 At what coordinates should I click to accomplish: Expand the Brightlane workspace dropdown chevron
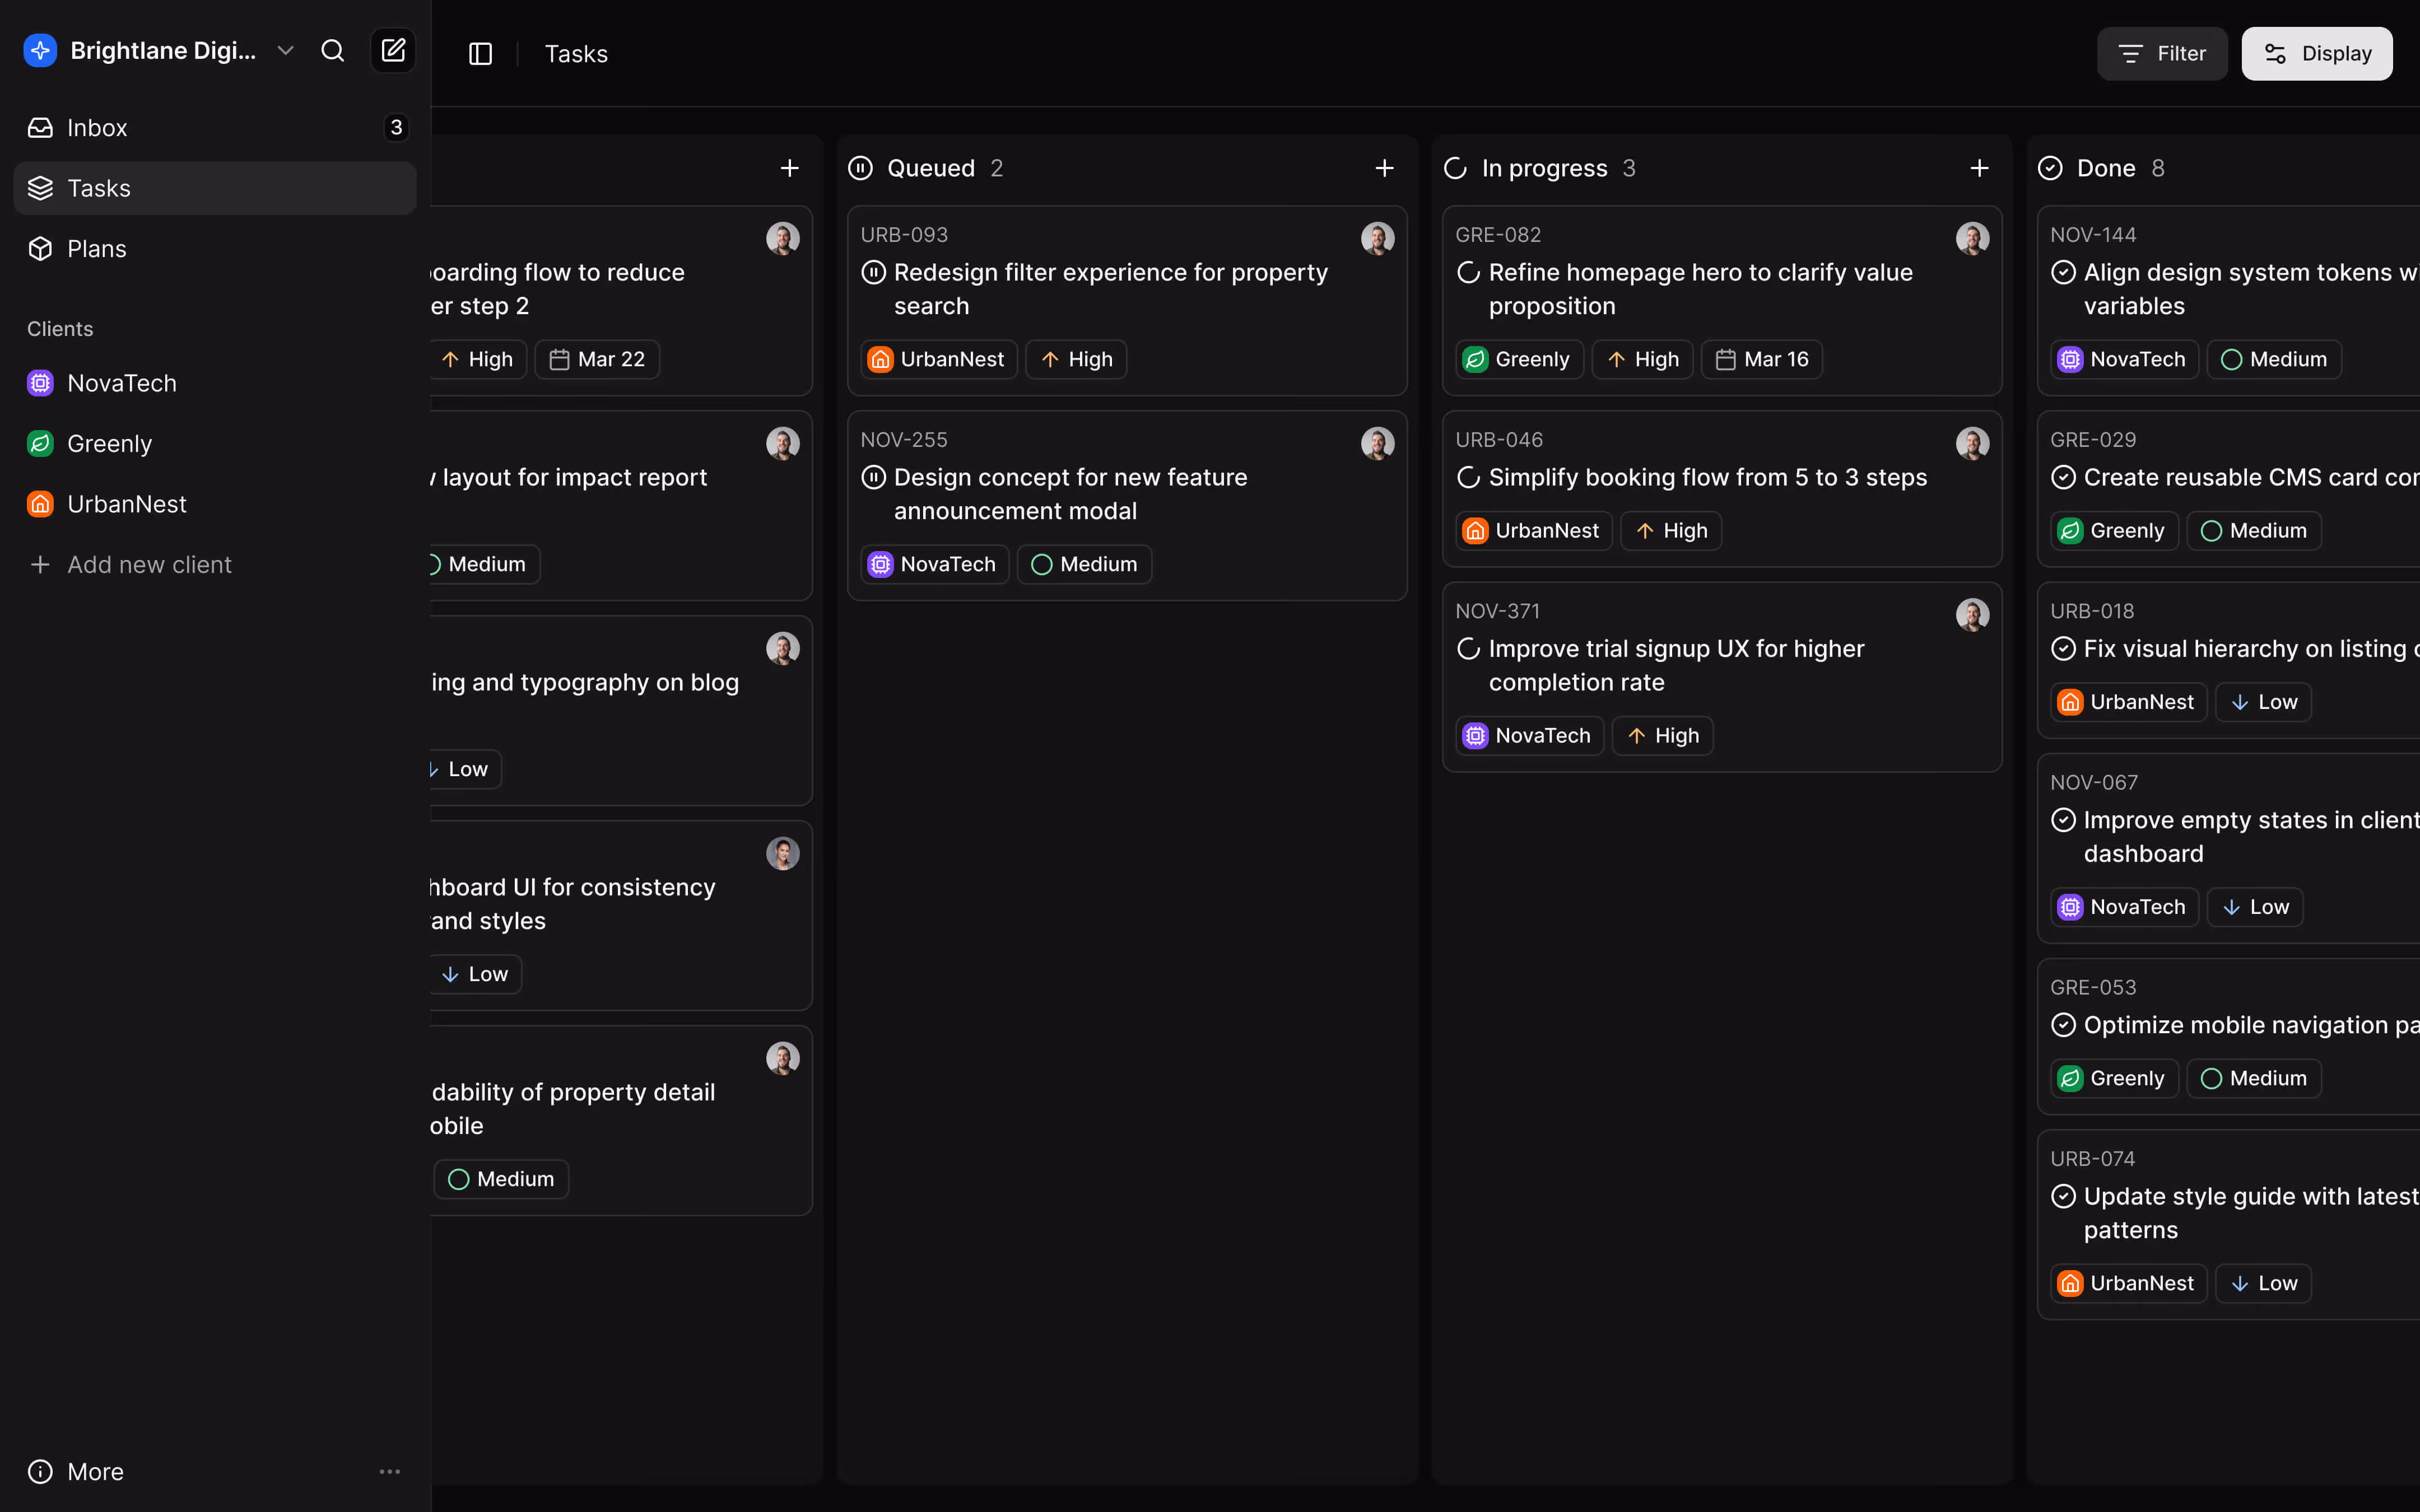click(285, 50)
